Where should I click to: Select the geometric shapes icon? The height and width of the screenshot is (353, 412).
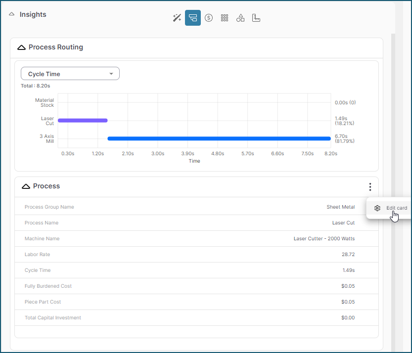(x=240, y=18)
